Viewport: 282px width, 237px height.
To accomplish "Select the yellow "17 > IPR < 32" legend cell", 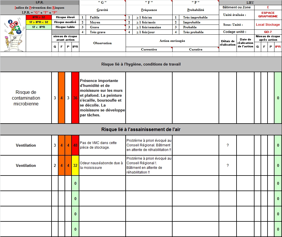I will (39, 22).
